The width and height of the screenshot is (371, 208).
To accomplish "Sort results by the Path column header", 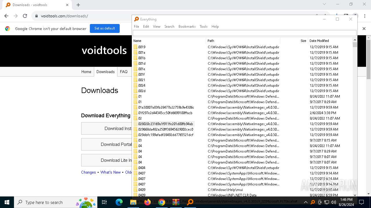I will pyautogui.click(x=243, y=41).
